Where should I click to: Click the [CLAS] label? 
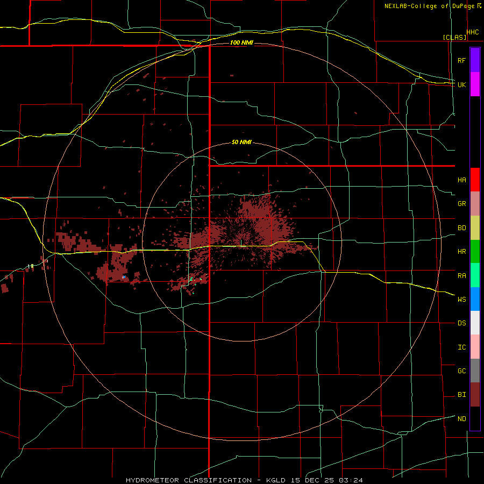[454, 37]
